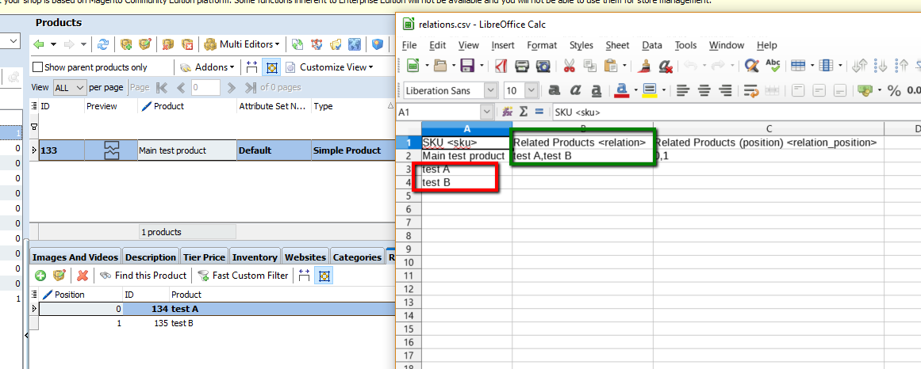This screenshot has height=369, width=921.
Task: Align cell text to the left
Action: coord(682,90)
